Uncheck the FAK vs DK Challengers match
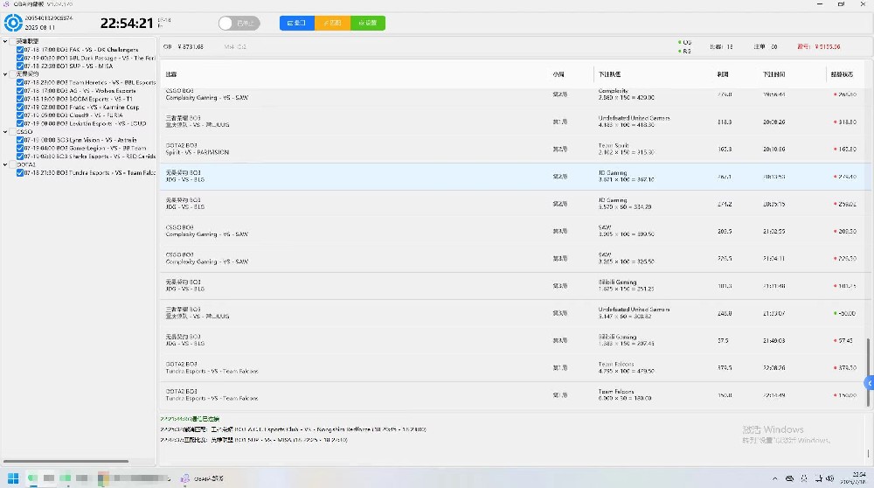This screenshot has width=874, height=488. 20,50
